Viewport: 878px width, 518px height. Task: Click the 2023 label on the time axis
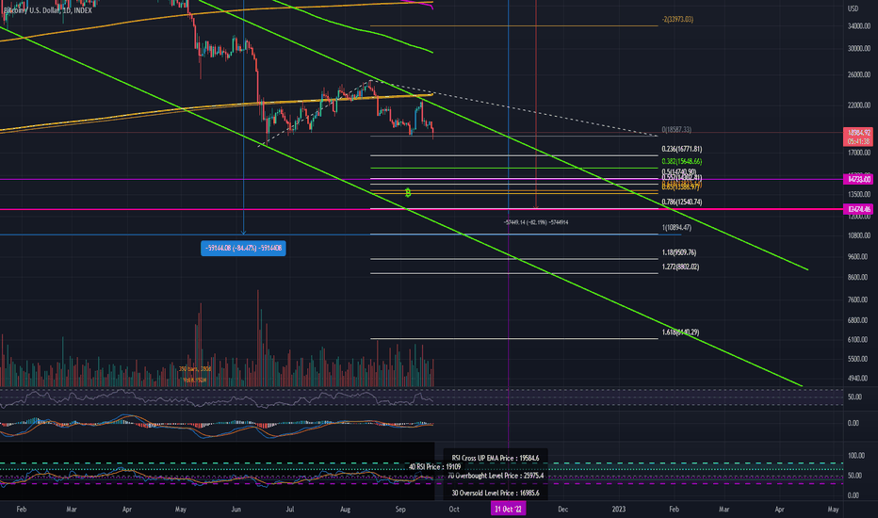618,509
